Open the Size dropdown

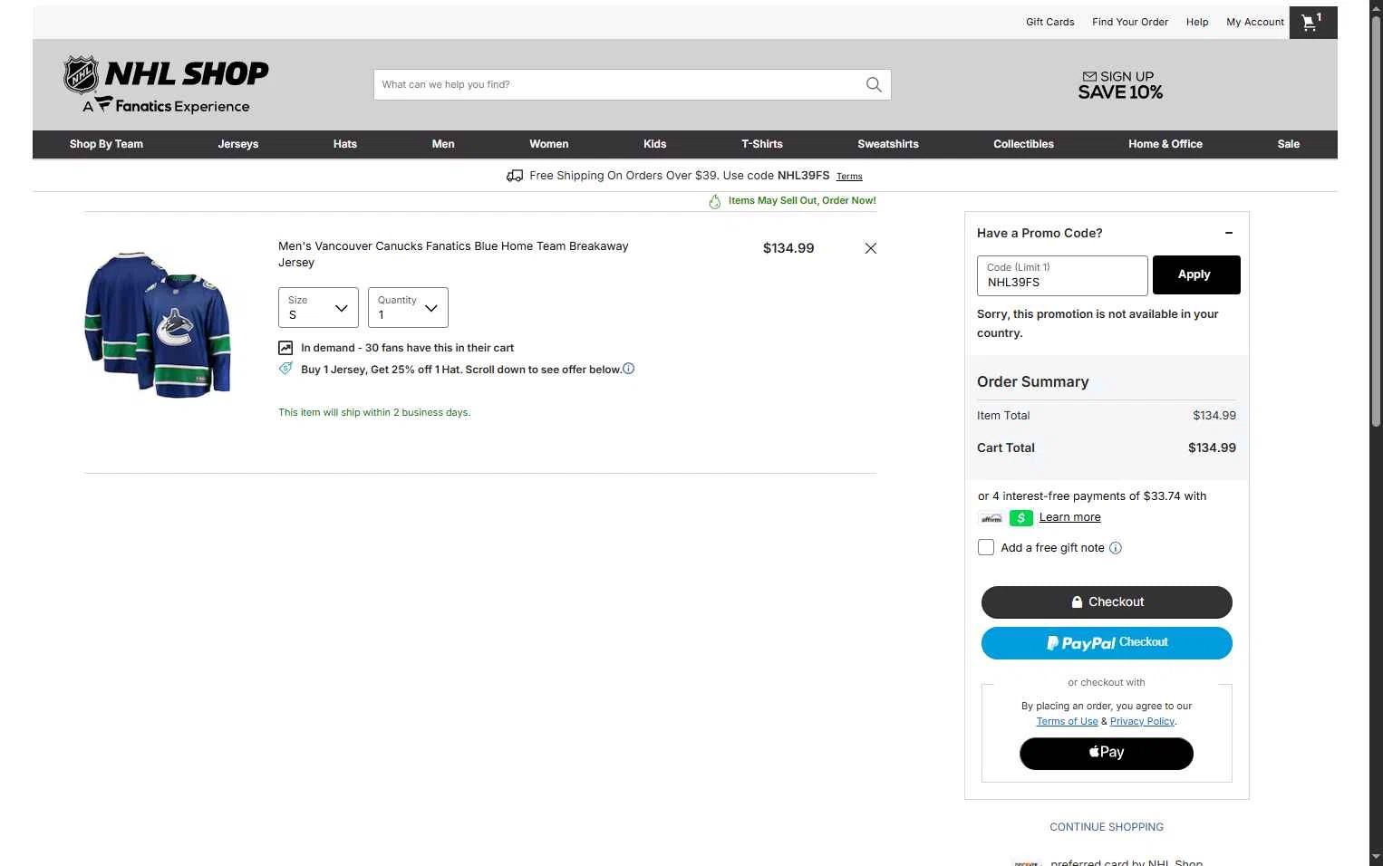[318, 307]
